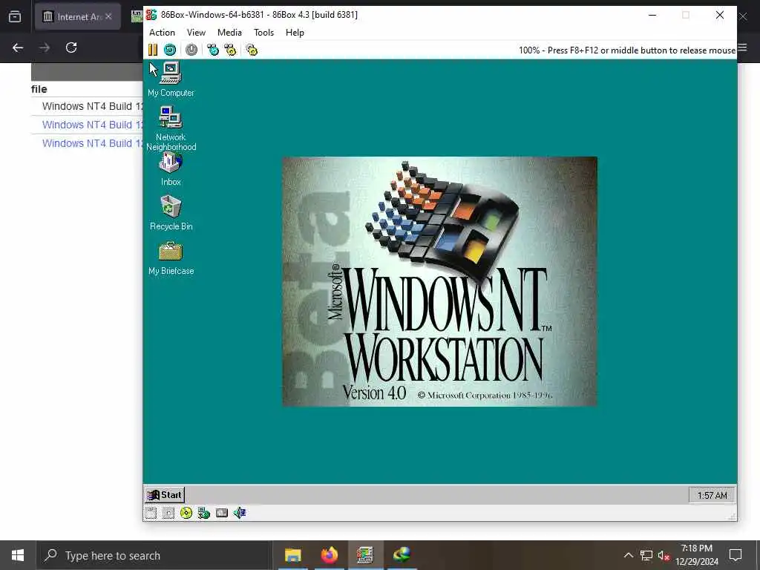The image size is (760, 570).
Task: Click the globe app icon in host taskbar
Action: (402, 555)
